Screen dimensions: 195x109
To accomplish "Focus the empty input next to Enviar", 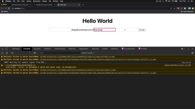I will (x=127, y=30).
